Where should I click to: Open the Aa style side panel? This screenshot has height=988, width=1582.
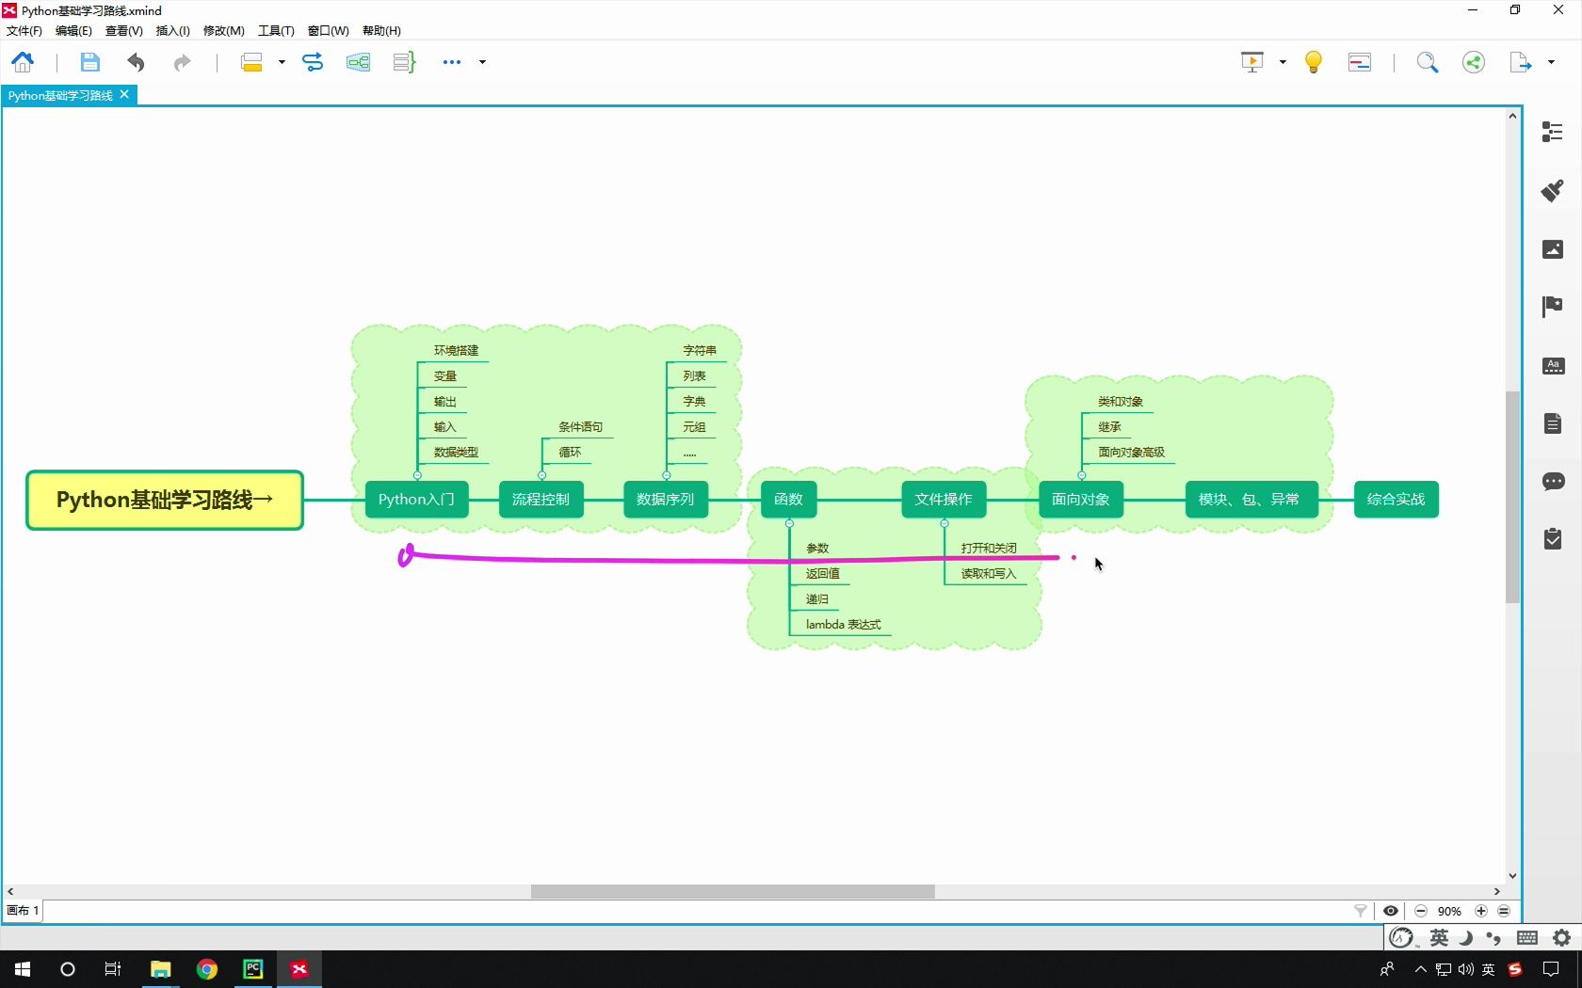click(1553, 366)
